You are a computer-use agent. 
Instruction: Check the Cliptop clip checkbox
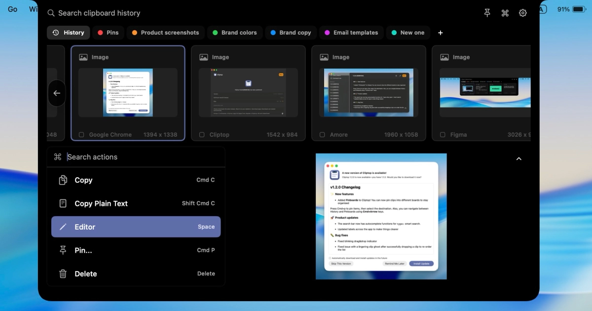coord(202,135)
